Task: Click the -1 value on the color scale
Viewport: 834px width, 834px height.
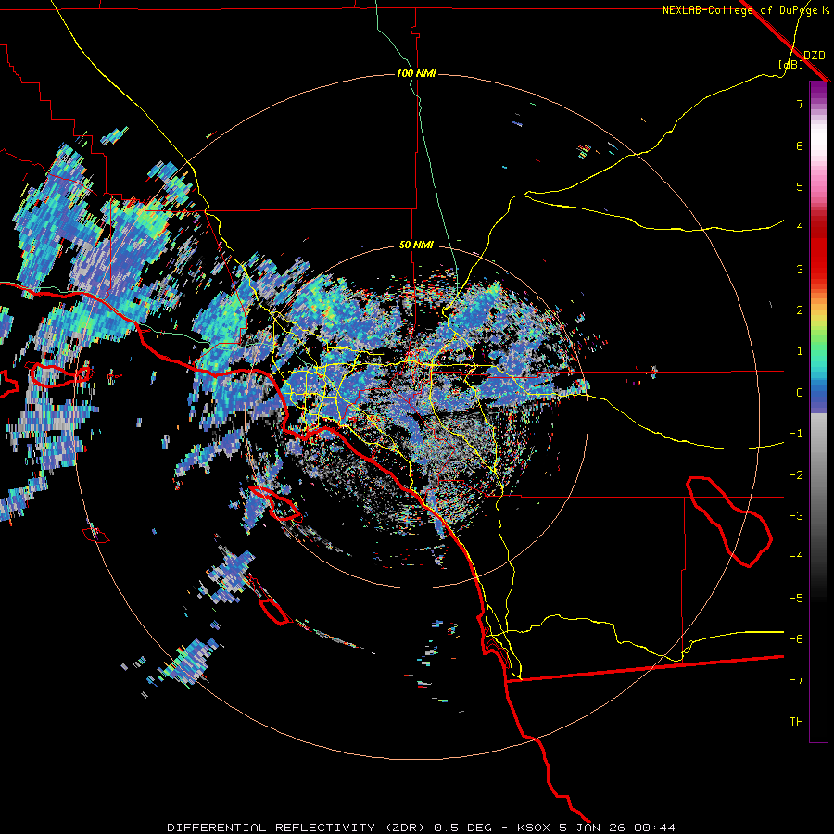Action: click(796, 434)
